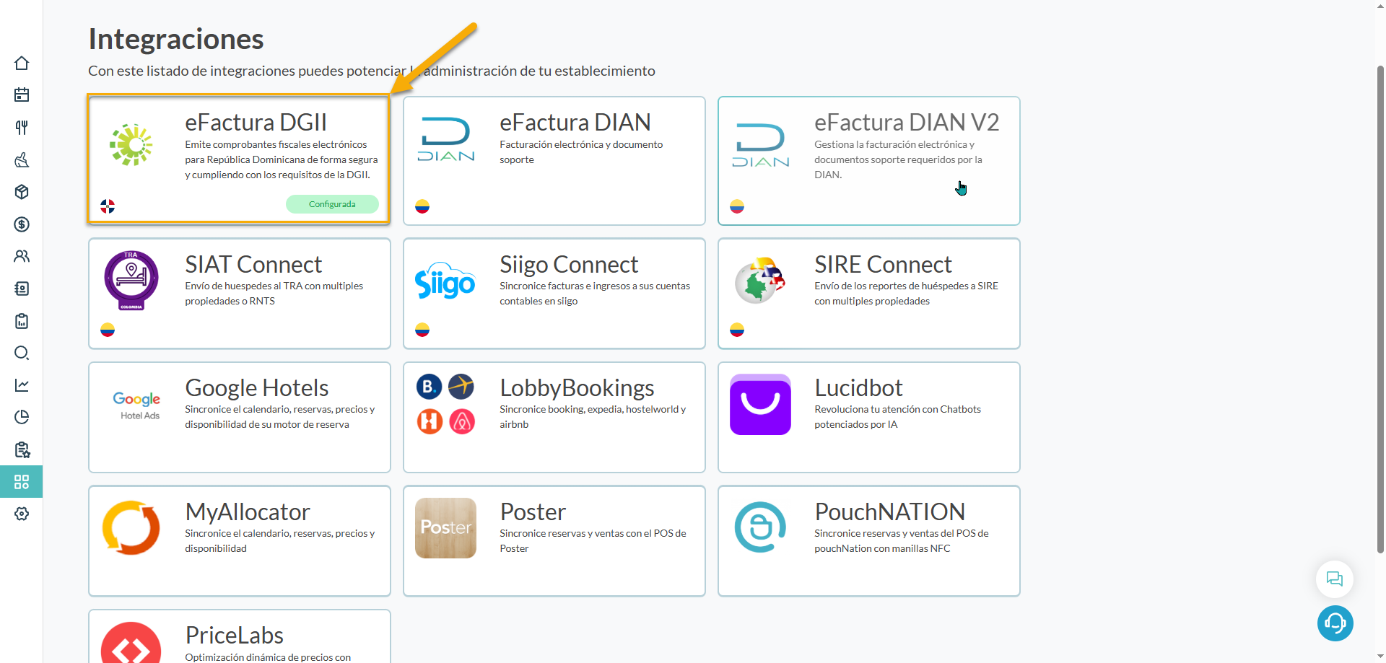Viewport: 1386px width, 663px height.
Task: Click the Google Hotel Ads logo
Action: 136,405
